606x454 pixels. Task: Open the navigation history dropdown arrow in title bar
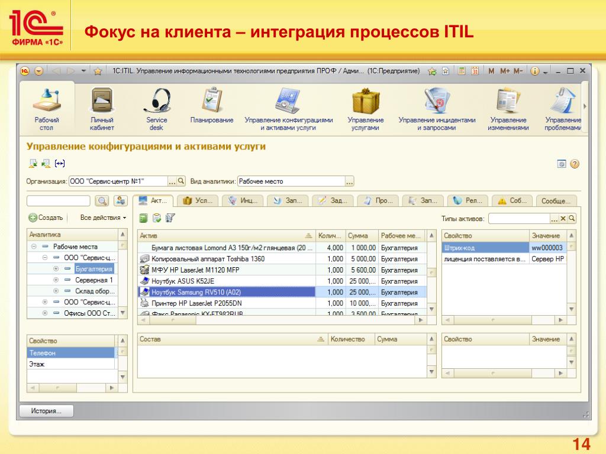pyautogui.click(x=83, y=71)
